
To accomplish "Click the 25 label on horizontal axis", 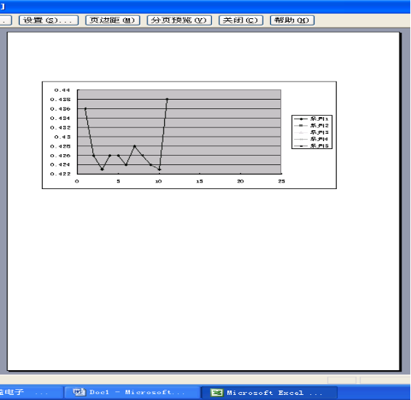I will [x=282, y=181].
